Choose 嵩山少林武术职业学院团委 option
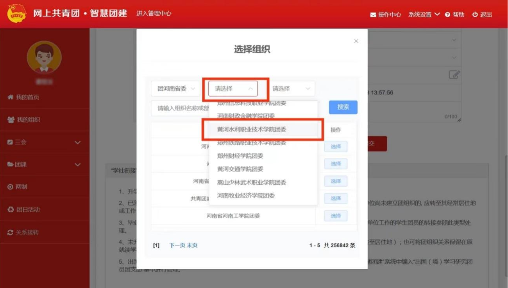 pyautogui.click(x=252, y=182)
